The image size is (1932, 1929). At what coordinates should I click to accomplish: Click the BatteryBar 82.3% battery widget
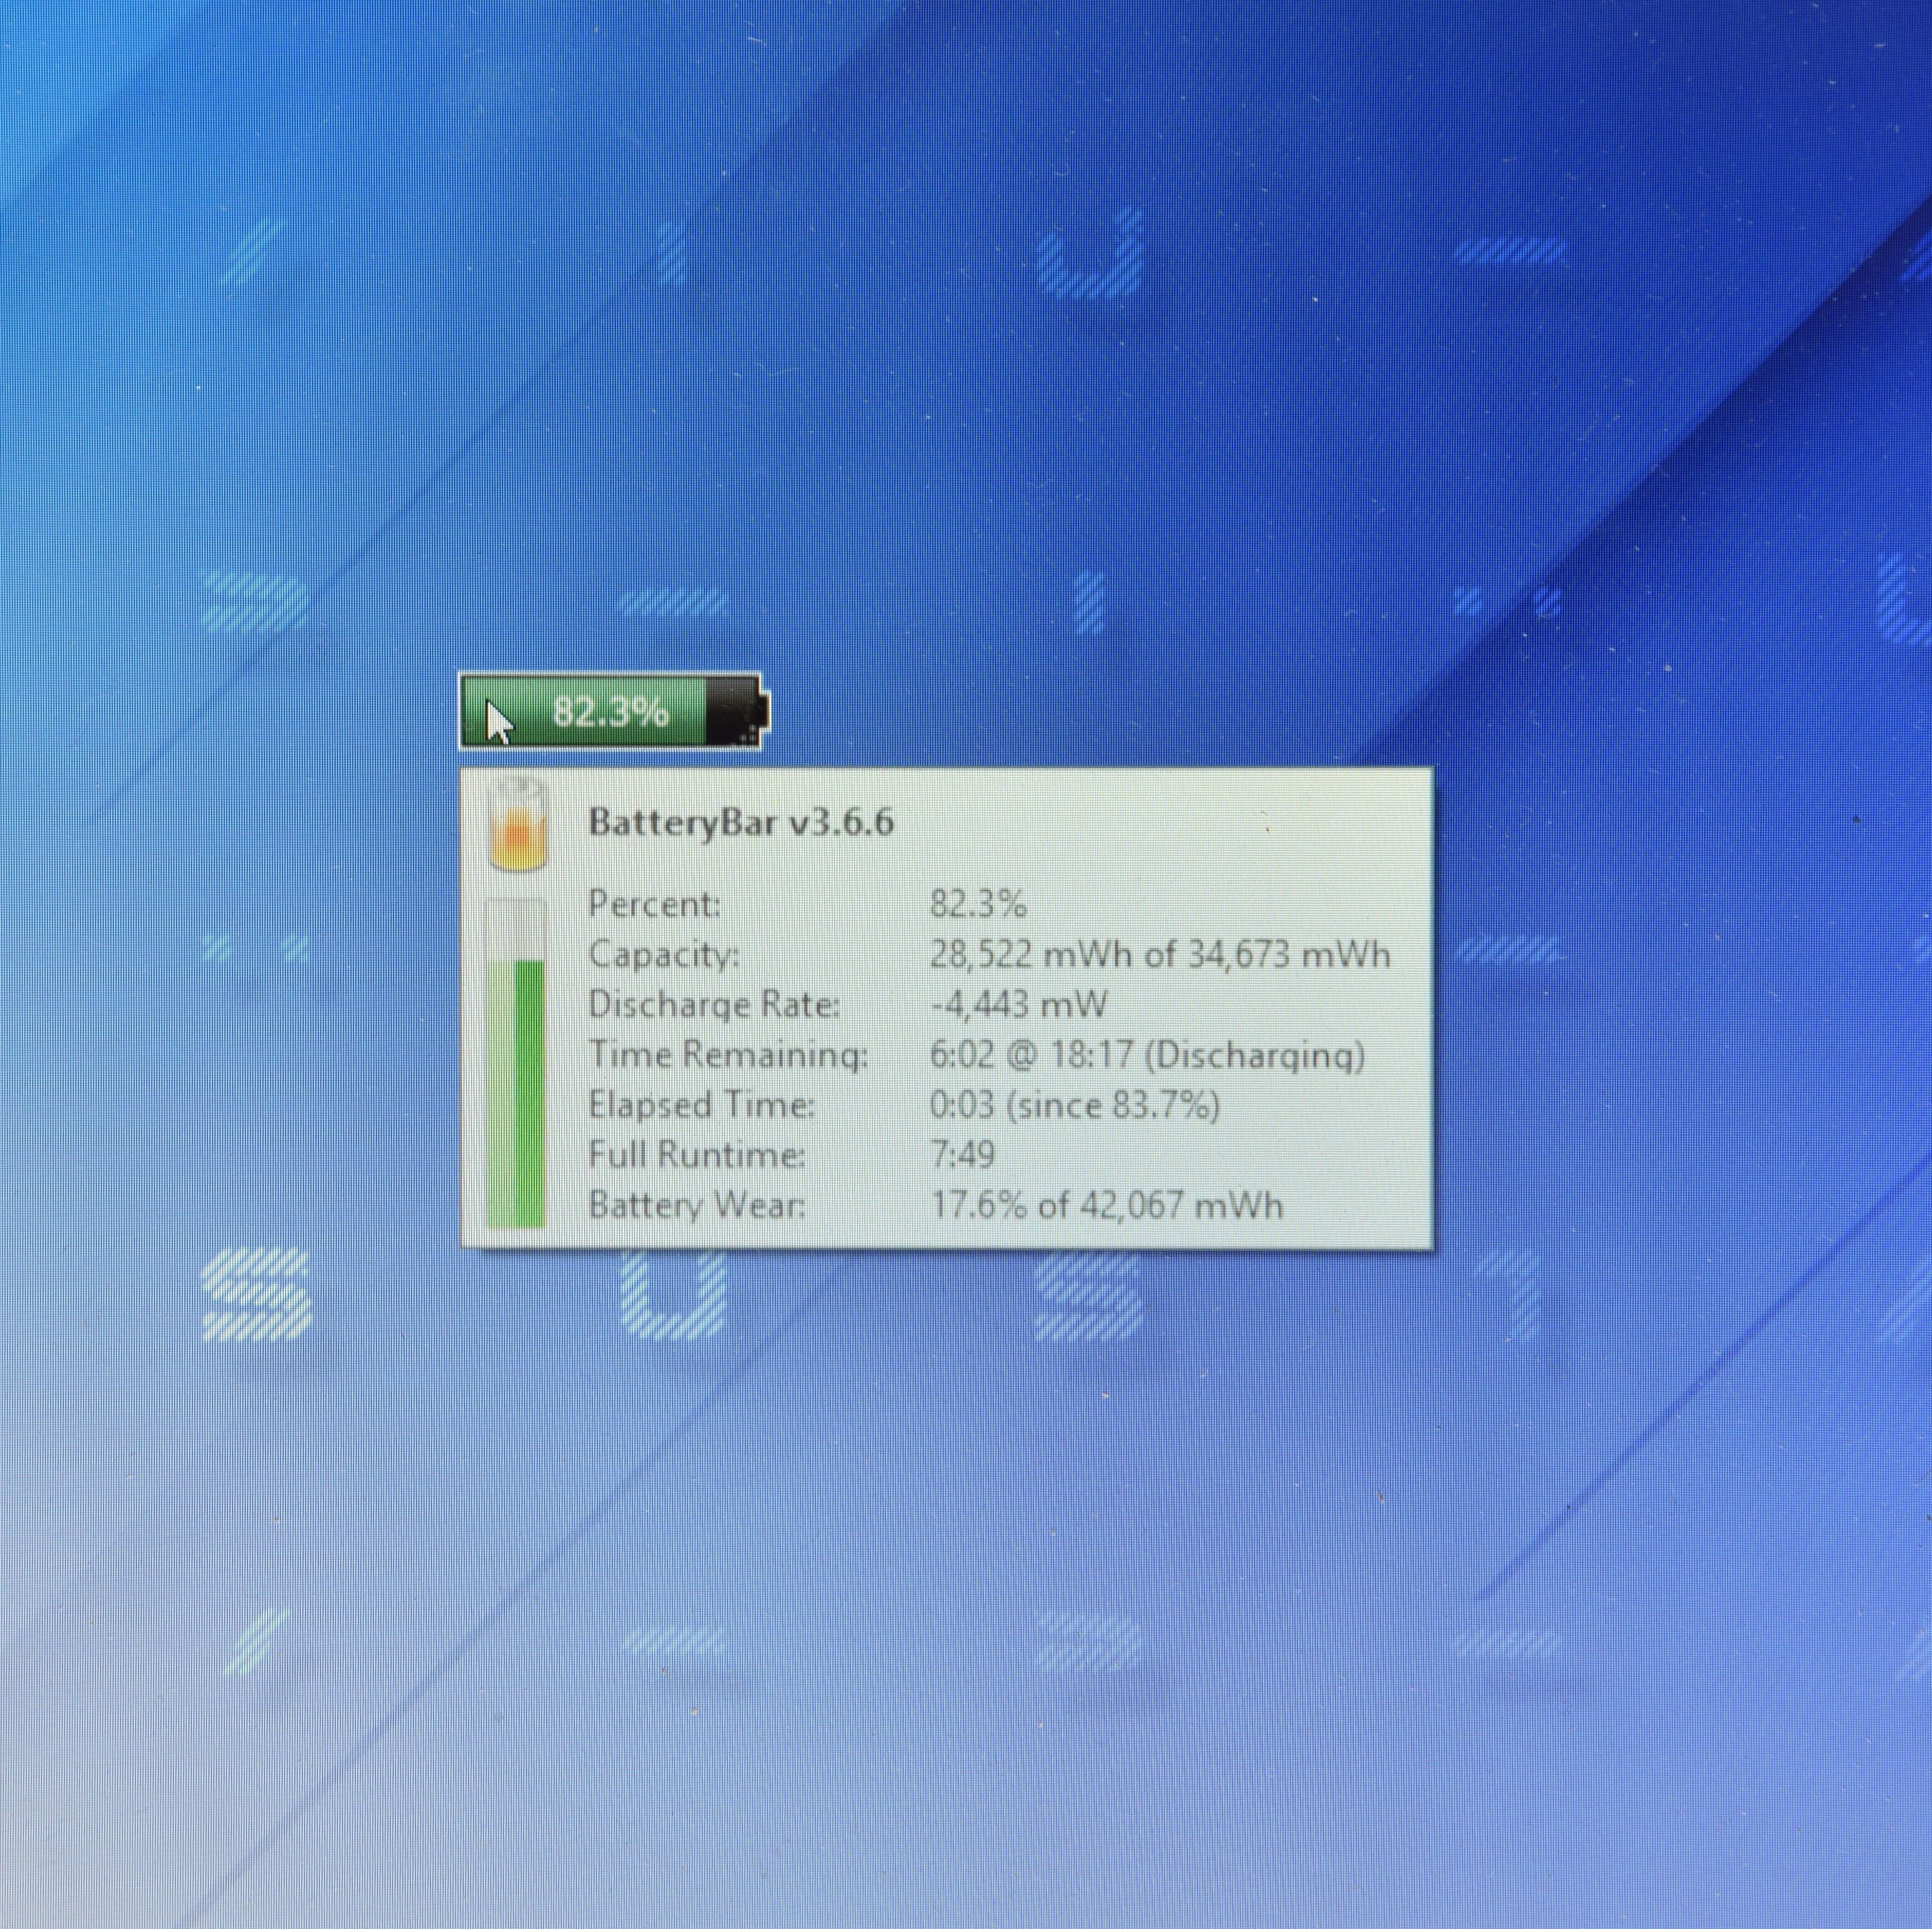click(x=614, y=711)
